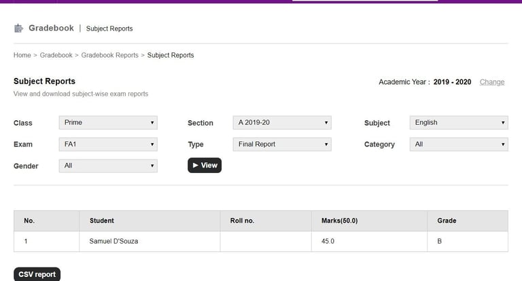Click the Gradebook icon in the header
522x281 pixels.
click(18, 29)
